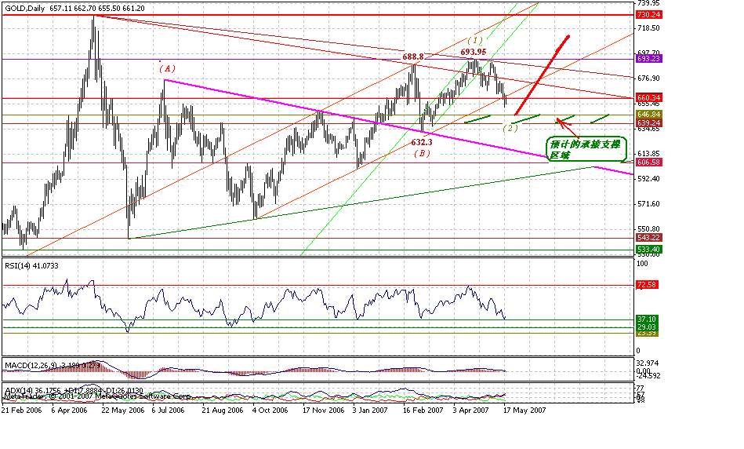
Task: Select the 6 Jul 2006 date label
Action: [168, 410]
